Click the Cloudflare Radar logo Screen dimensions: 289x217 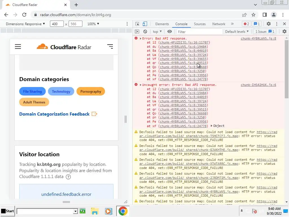(x=64, y=47)
